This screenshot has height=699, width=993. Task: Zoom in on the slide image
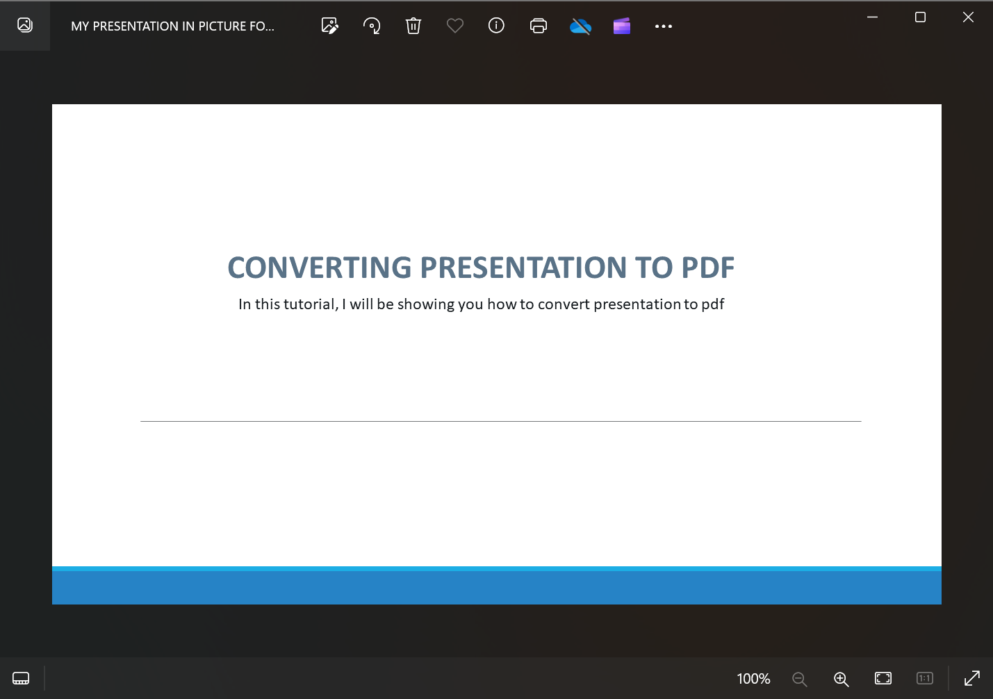point(841,679)
